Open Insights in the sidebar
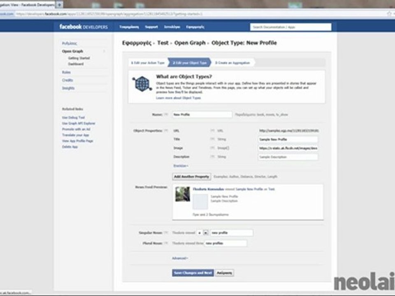The height and width of the screenshot is (296, 395). tap(68, 88)
